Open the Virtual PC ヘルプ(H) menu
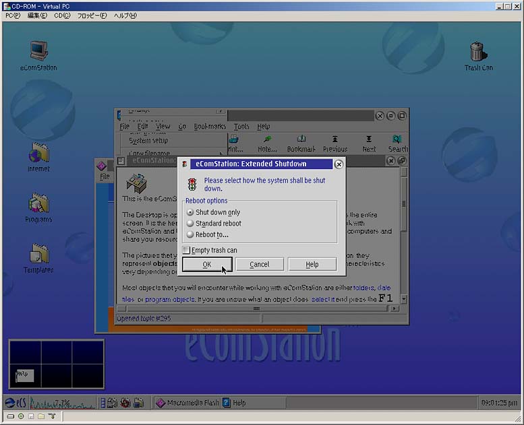524x425 pixels. (125, 15)
